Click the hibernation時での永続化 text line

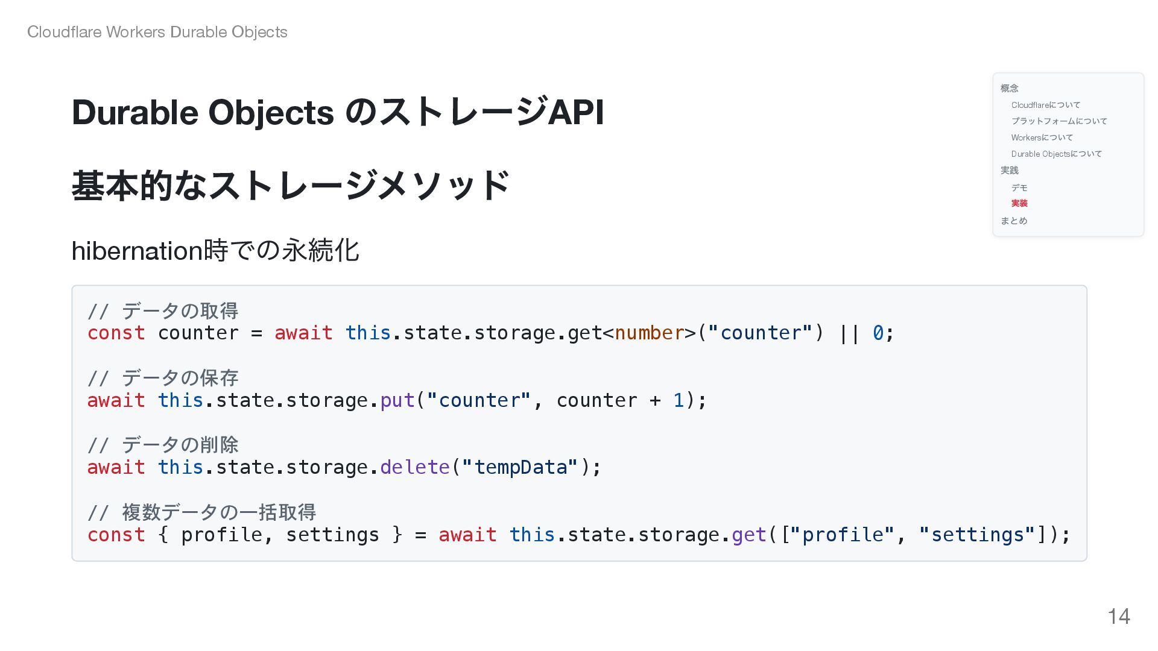click(215, 250)
